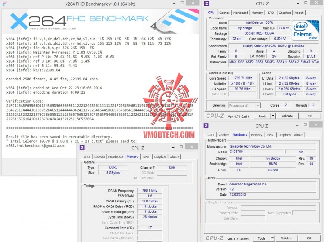Select CPU tab in the Memory CPU-Z window
This screenshot has width=324, height=242.
(x=86, y=157)
